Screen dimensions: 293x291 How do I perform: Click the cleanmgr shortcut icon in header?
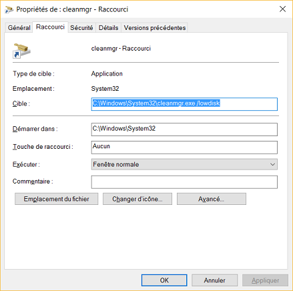pos(21,51)
